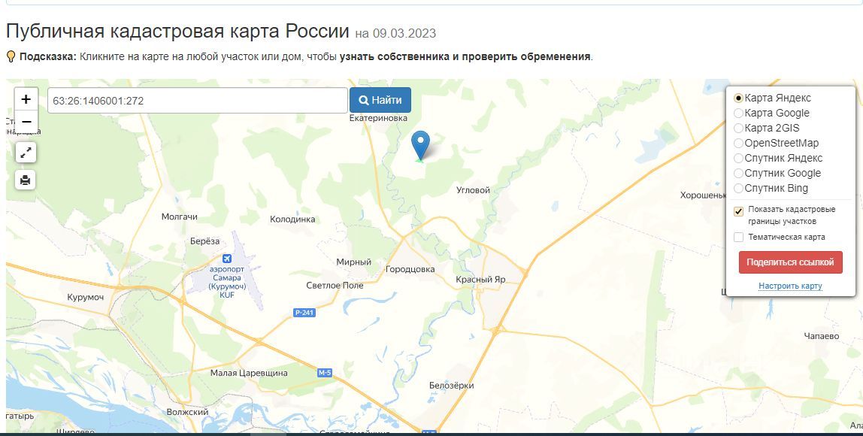Select Карта 2GIS radio option

(x=739, y=129)
